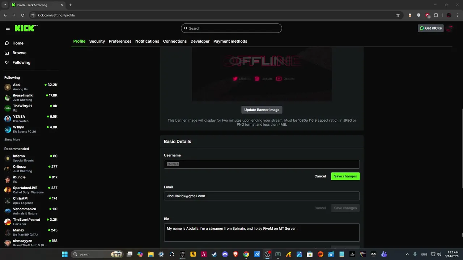Open YZNSA channel avatar

tap(8, 119)
